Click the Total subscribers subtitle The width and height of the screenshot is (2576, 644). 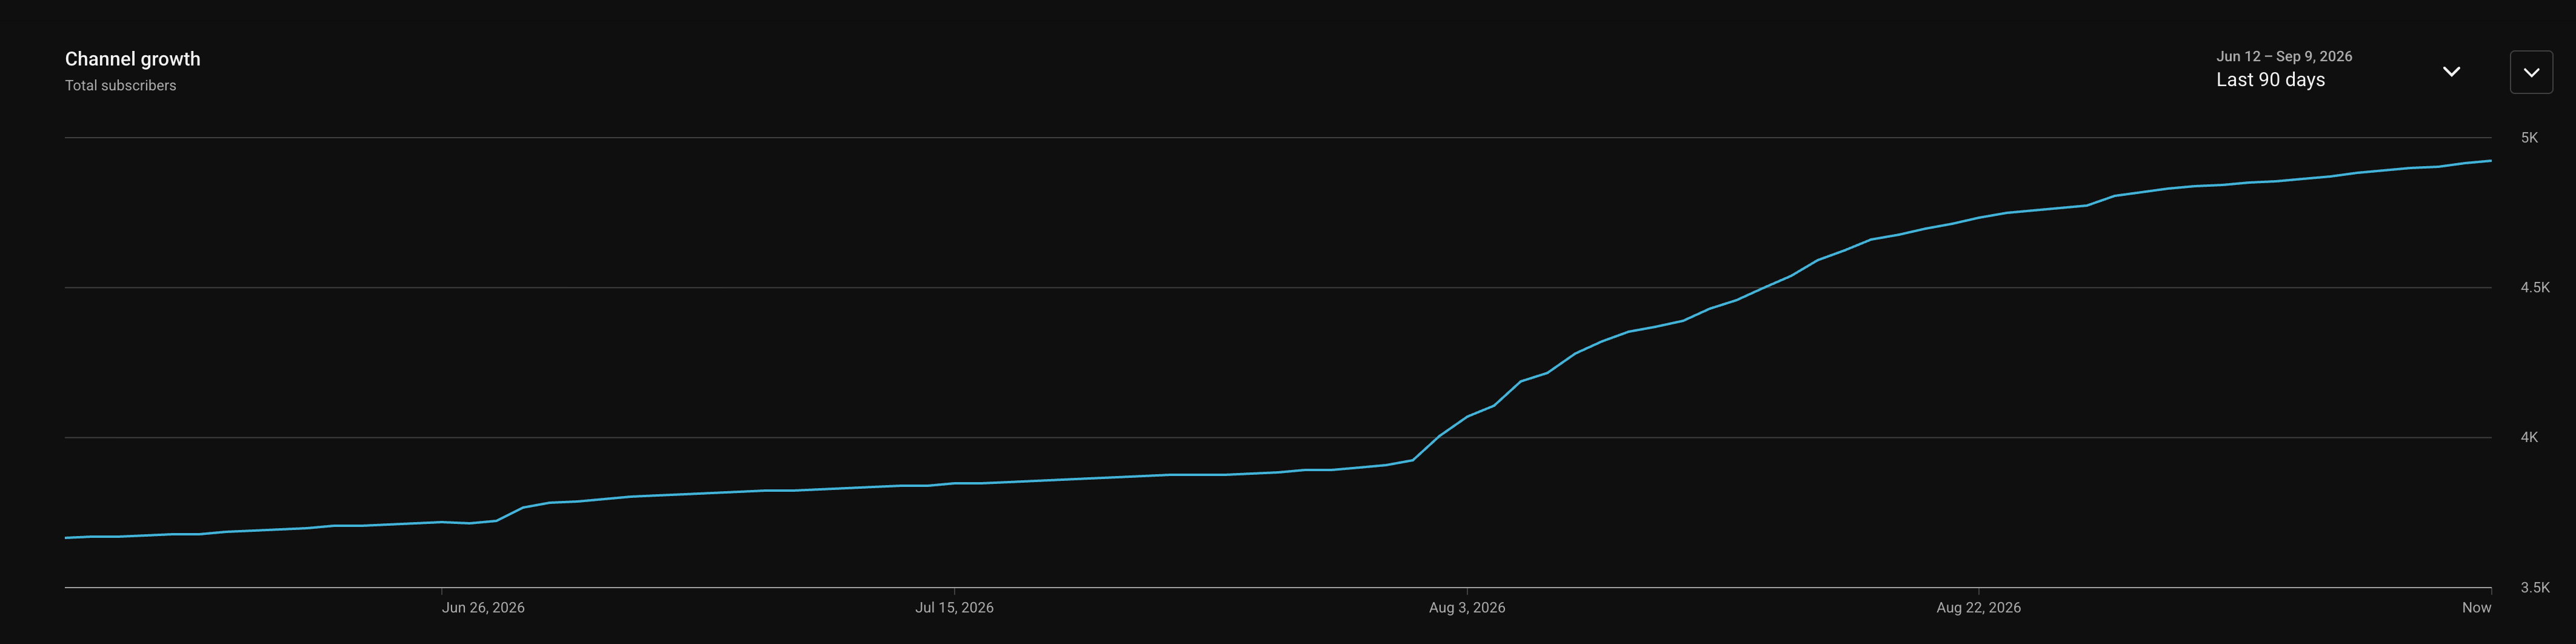(121, 86)
